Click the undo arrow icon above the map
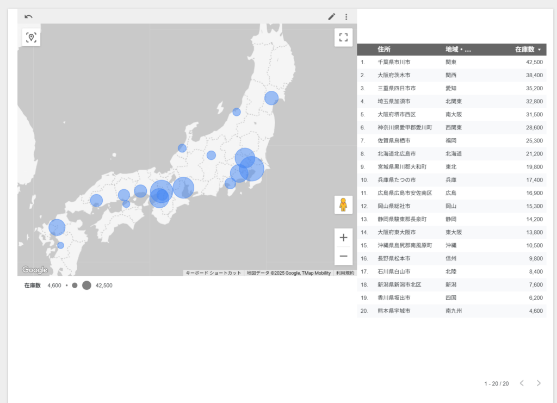Viewport: 557px width, 403px height. point(28,17)
